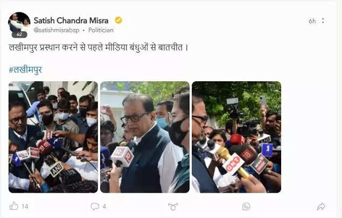Open first photo with ANI microphone
Image resolution: width=342 pixels, height=218 pixels.
click(x=53, y=137)
